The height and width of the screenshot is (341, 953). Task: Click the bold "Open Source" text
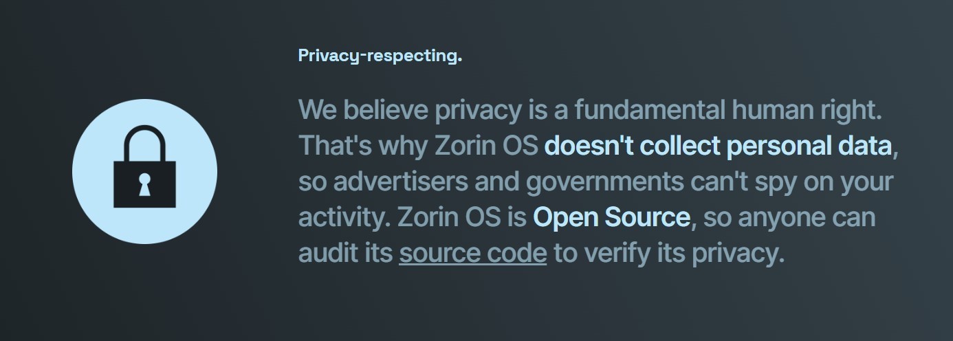[611, 217]
